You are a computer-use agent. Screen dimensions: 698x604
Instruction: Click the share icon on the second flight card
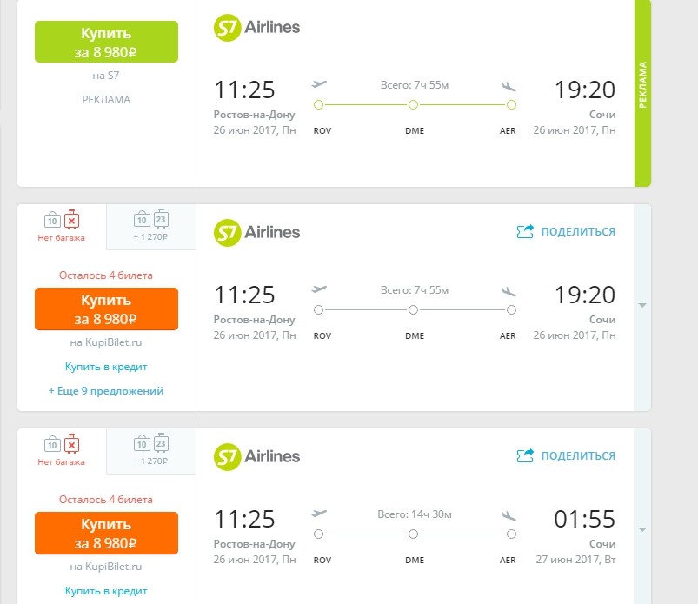click(525, 231)
